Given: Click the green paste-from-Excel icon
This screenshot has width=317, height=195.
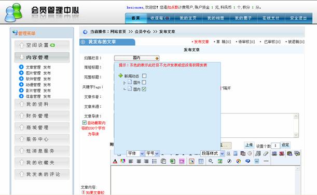Looking at the screenshot, I should [x=172, y=161].
